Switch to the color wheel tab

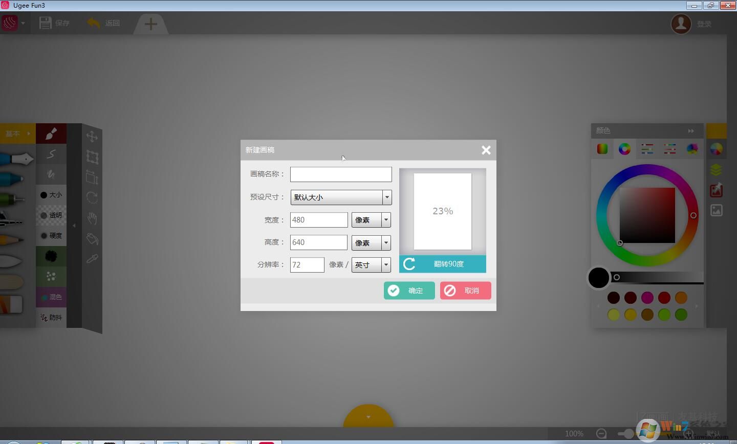[x=624, y=149]
